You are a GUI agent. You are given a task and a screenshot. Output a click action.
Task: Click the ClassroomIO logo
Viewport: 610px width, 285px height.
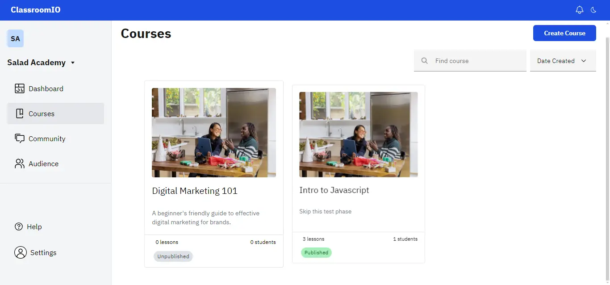point(35,9)
